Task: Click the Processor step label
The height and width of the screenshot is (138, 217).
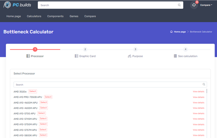Action: (x=37, y=56)
